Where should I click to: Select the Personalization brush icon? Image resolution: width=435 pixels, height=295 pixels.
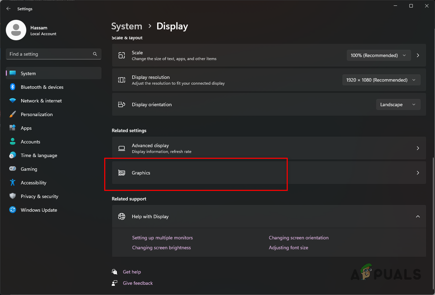coord(12,114)
